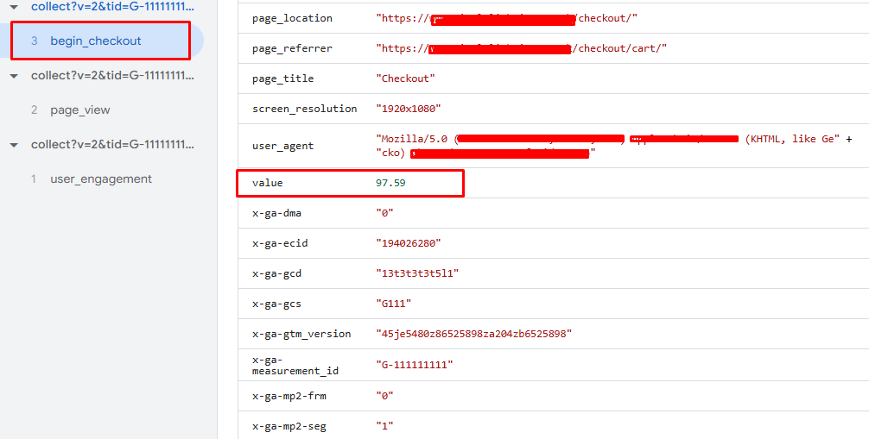Select the page_view event
Screen dimensions: 869x439
[x=79, y=110]
